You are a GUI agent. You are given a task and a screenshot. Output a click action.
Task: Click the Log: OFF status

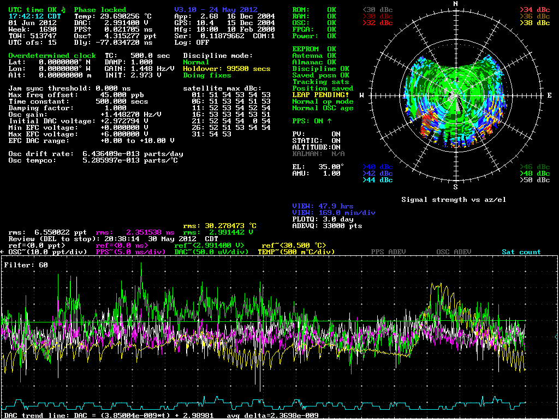(x=192, y=43)
